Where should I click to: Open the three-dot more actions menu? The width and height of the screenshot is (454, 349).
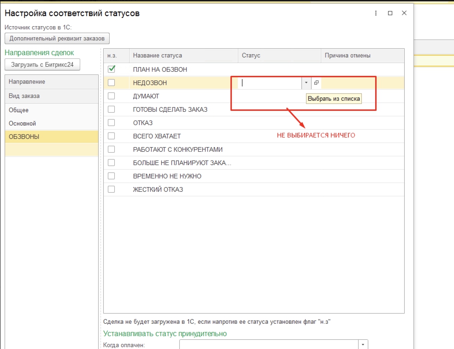[376, 13]
